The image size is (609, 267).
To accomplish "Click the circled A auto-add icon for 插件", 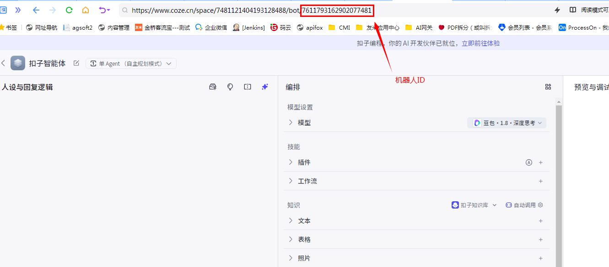I will 529,162.
